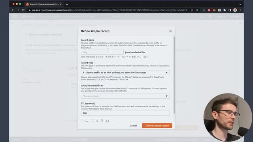The image size is (253, 142).
Task: Open the browser extensions puzzle icon
Action: 225,10
